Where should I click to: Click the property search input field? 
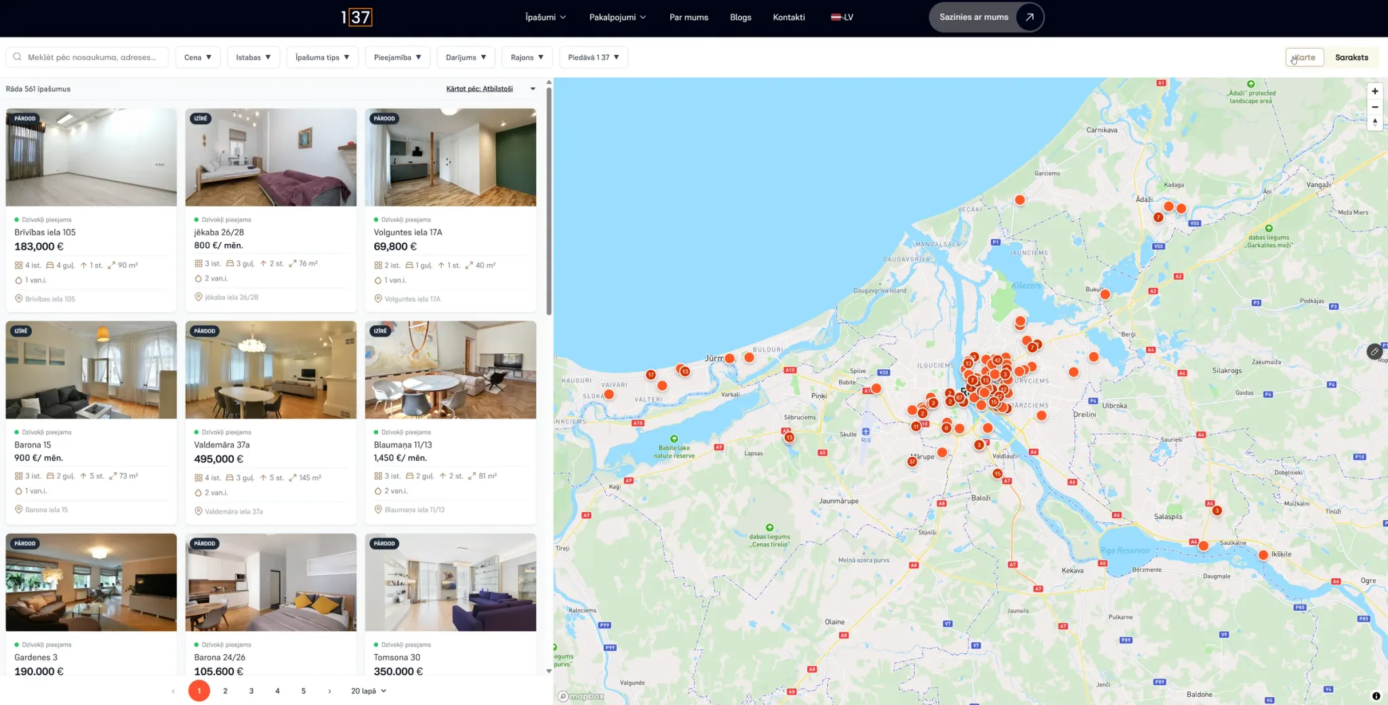[87, 57]
